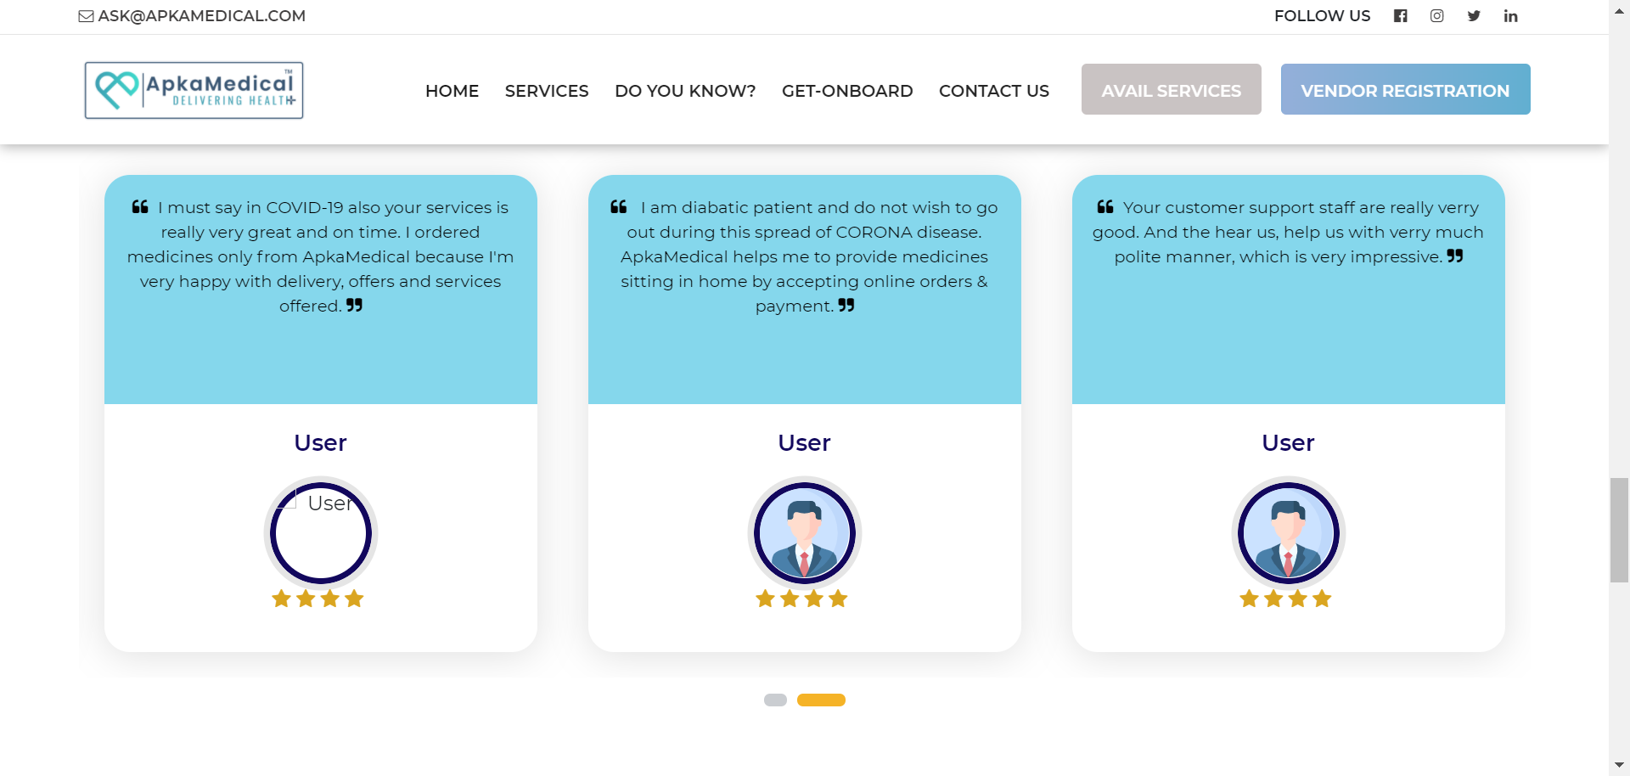
Task: Open the DO YOU KNOW? menu
Action: (x=685, y=91)
